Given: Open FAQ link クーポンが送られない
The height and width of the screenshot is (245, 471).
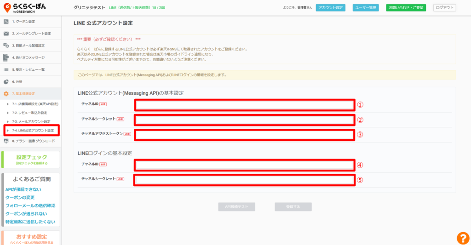Looking at the screenshot, I should pos(26,214).
